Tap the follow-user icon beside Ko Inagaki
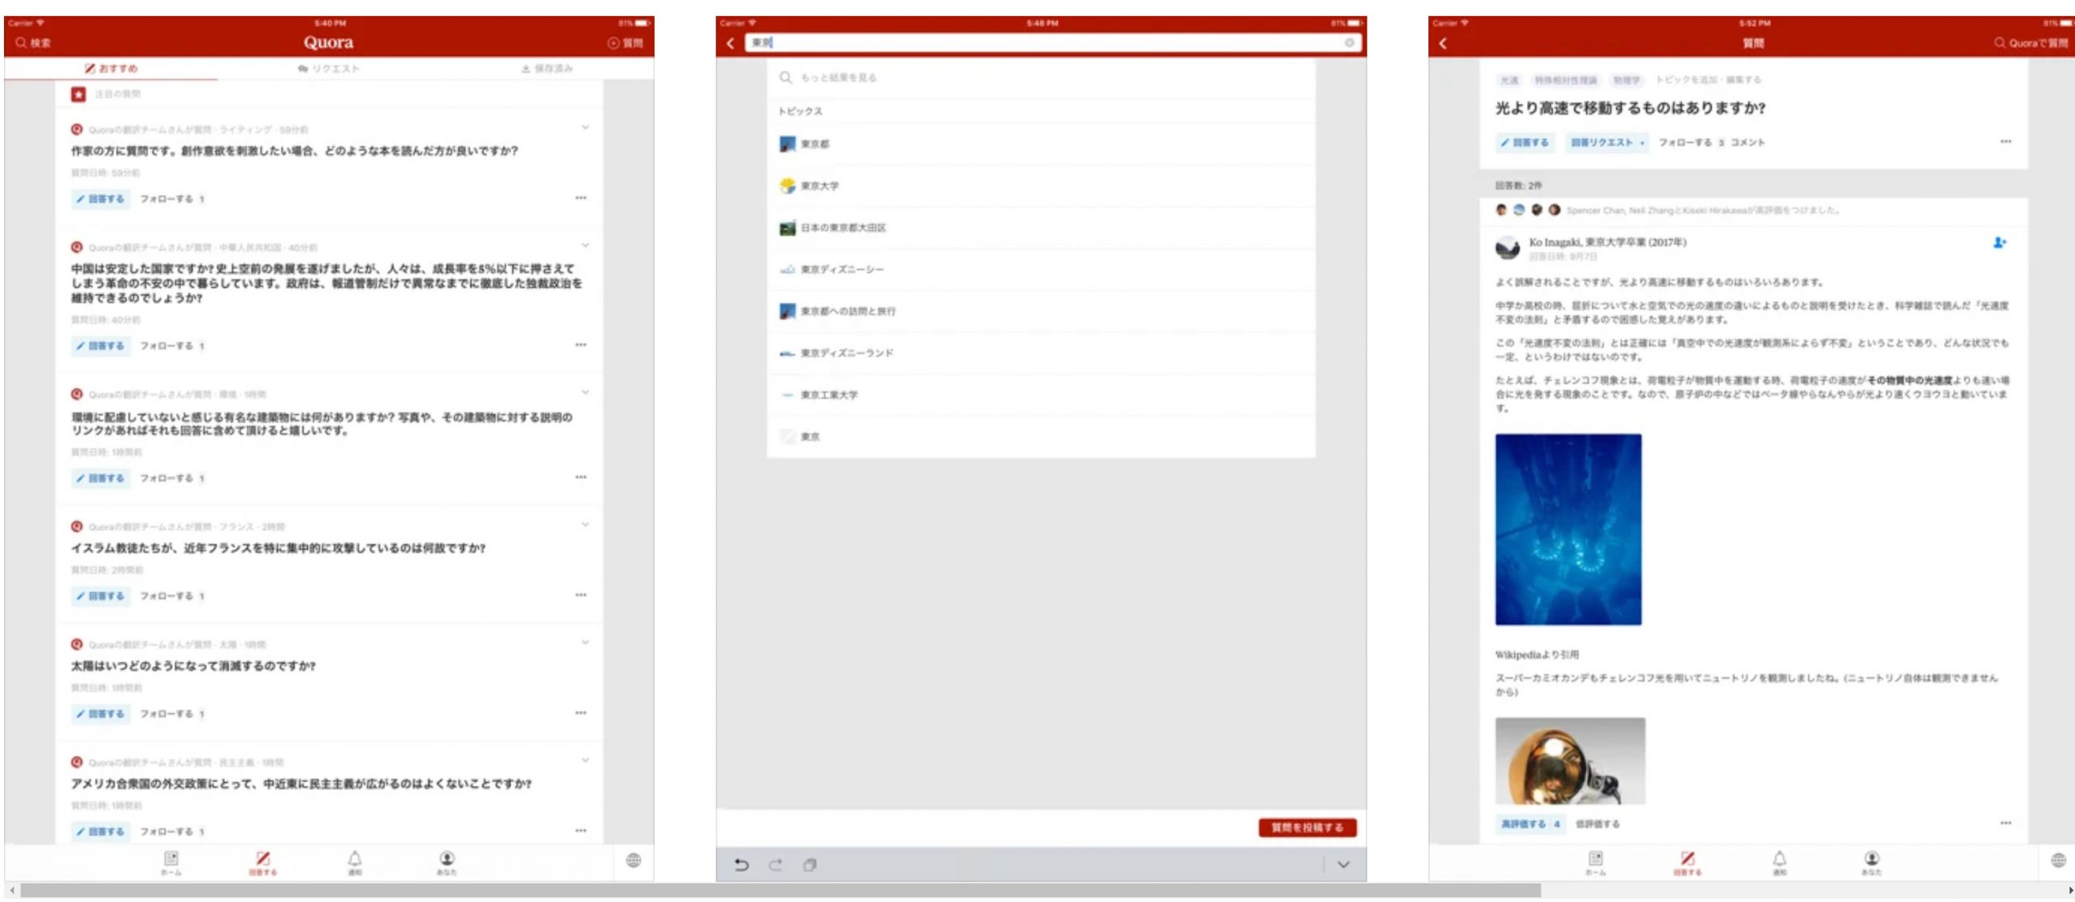 2000,242
